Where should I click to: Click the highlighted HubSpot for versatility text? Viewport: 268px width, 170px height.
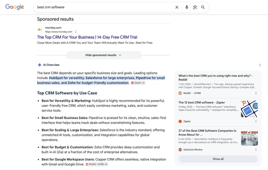[101, 80]
